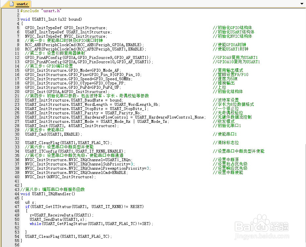Click NVIC_InitTypeDef NVIC_InitStructure line

pyautogui.click(x=66, y=36)
